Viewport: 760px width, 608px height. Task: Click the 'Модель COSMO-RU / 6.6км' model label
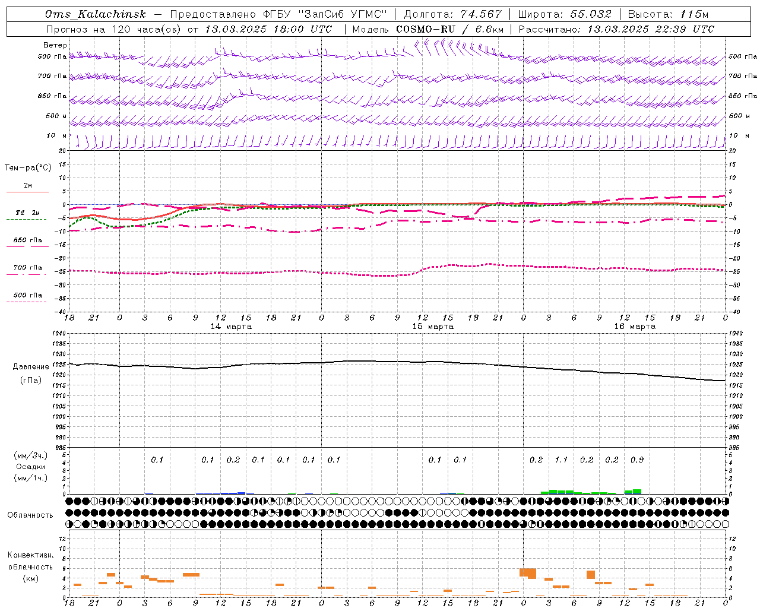tap(428, 29)
